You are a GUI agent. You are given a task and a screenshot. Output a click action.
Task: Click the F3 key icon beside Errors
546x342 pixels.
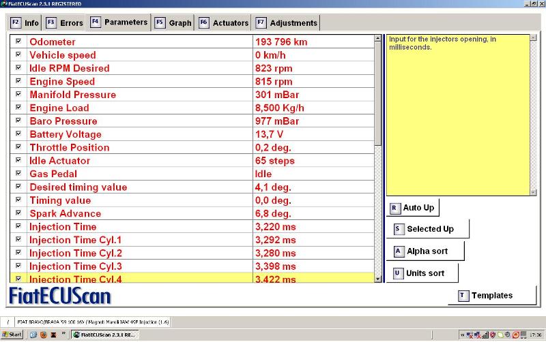51,22
